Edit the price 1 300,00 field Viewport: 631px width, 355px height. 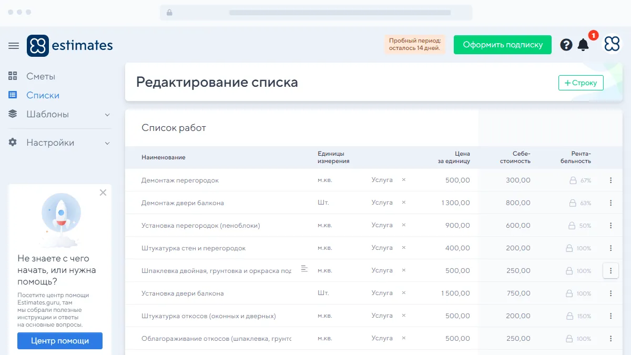coord(455,203)
